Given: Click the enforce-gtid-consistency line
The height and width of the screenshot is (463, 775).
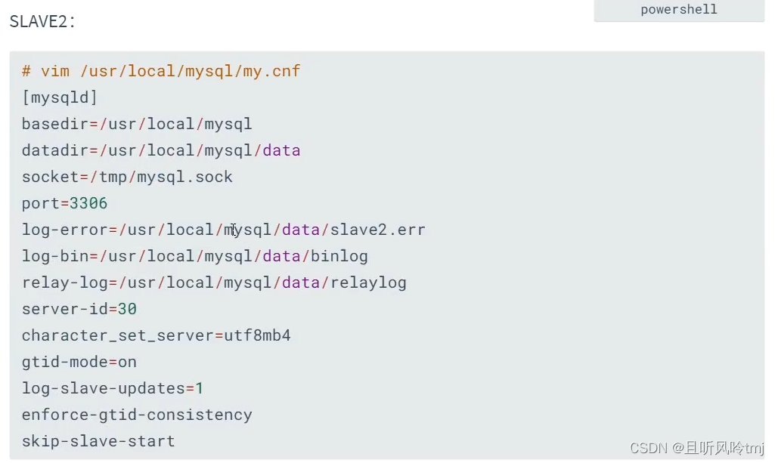Looking at the screenshot, I should pyautogui.click(x=137, y=415).
